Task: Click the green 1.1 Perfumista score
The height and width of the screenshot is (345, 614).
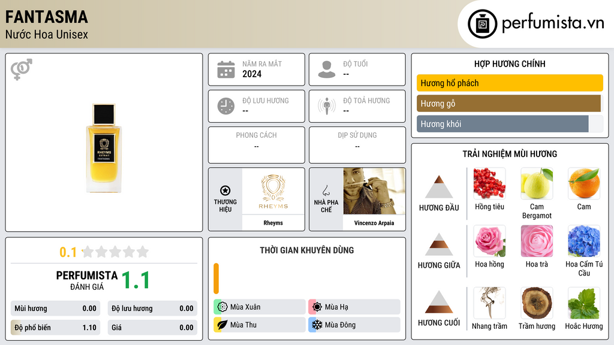Action: 136,280
